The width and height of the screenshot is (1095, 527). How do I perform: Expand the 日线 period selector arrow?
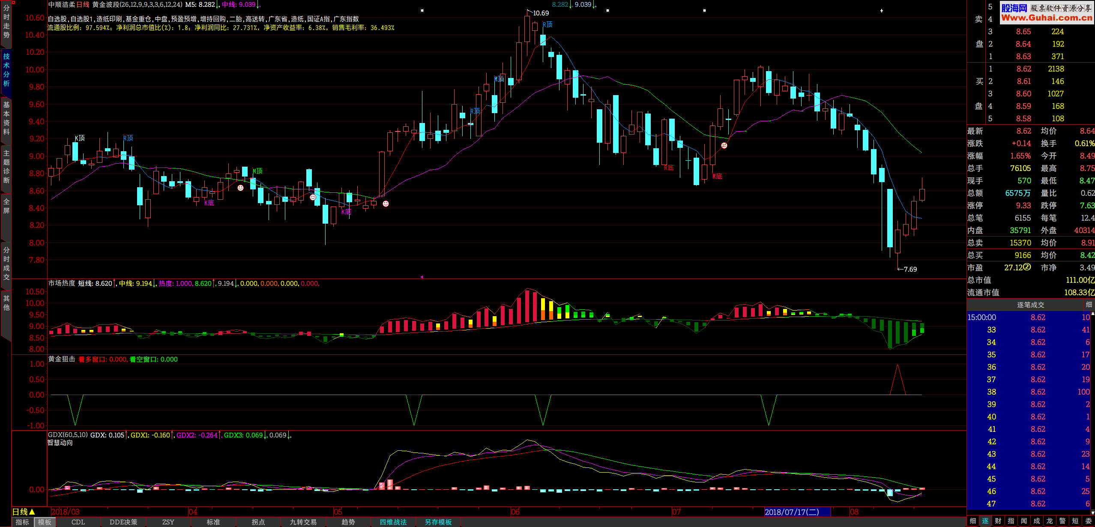pos(32,512)
